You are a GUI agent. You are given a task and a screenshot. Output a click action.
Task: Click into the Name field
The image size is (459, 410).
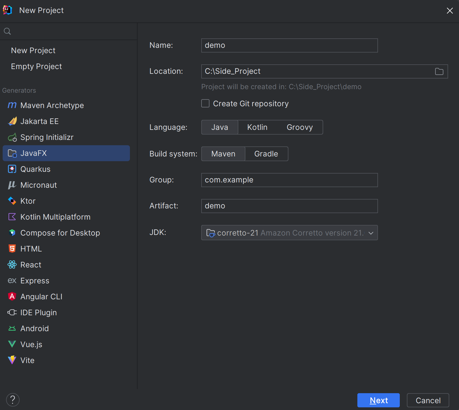click(x=289, y=45)
